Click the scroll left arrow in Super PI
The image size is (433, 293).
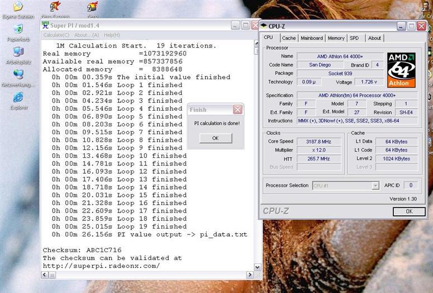click(x=45, y=275)
